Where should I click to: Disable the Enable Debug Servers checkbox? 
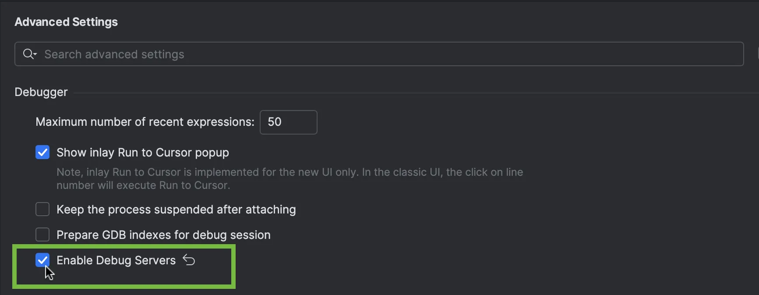pyautogui.click(x=42, y=260)
